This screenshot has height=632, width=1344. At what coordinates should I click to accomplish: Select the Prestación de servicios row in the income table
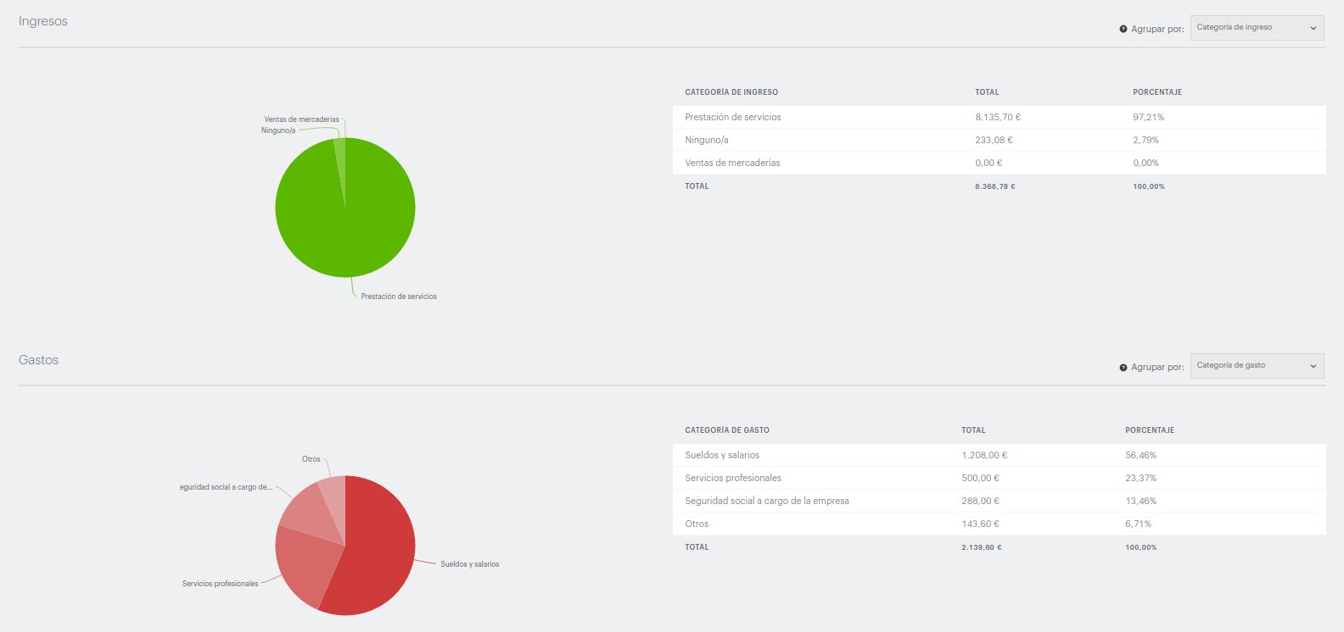(999, 117)
